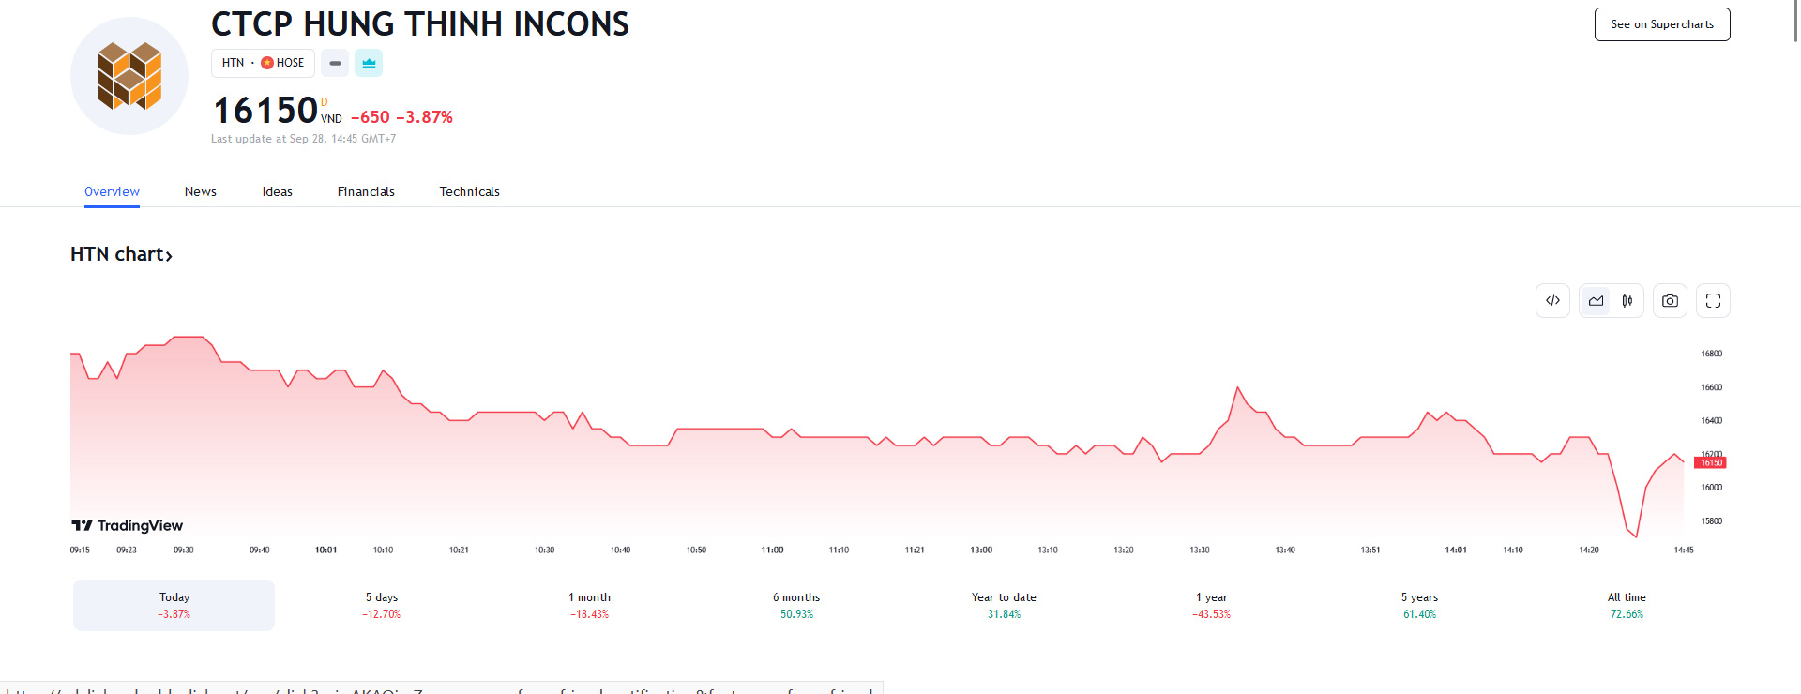Select the 6 months time range

[x=796, y=605]
